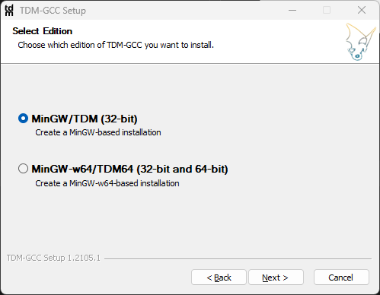Click the greyed-out maximize window icon
The width and height of the screenshot is (380, 295).
[327, 10]
